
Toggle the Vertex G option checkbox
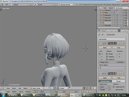click(x=107, y=59)
